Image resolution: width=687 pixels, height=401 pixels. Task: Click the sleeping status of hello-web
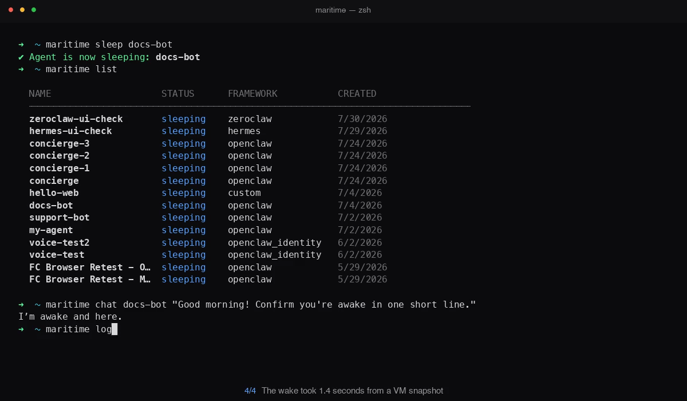(x=183, y=192)
